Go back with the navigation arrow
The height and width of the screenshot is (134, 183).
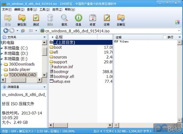tap(6, 31)
